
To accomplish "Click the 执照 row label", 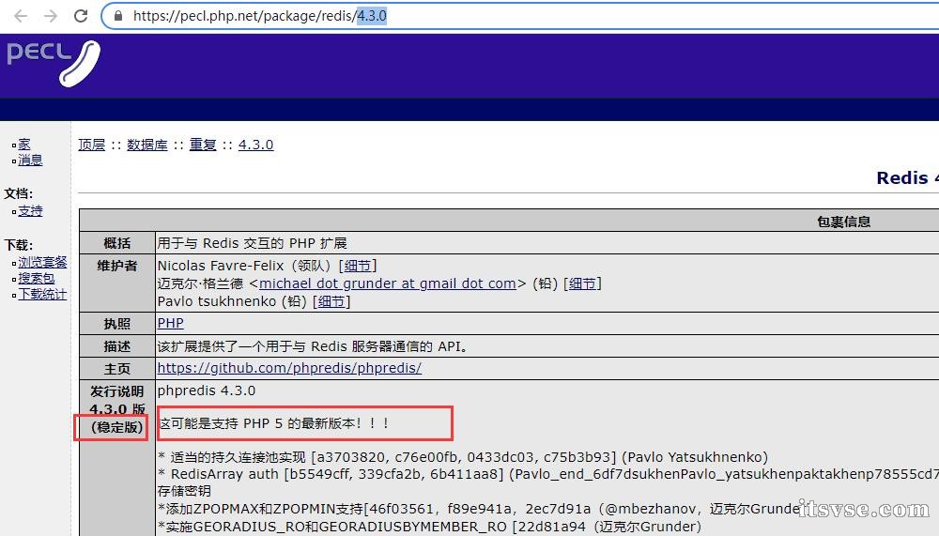I will [116, 324].
